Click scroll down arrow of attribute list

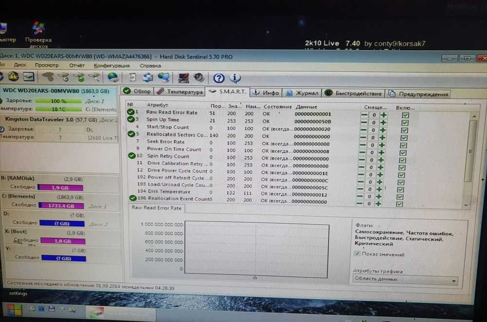[x=466, y=205]
